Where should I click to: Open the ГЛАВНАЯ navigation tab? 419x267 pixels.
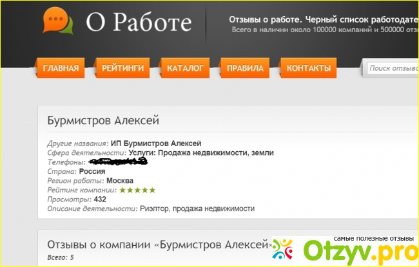[61, 68]
